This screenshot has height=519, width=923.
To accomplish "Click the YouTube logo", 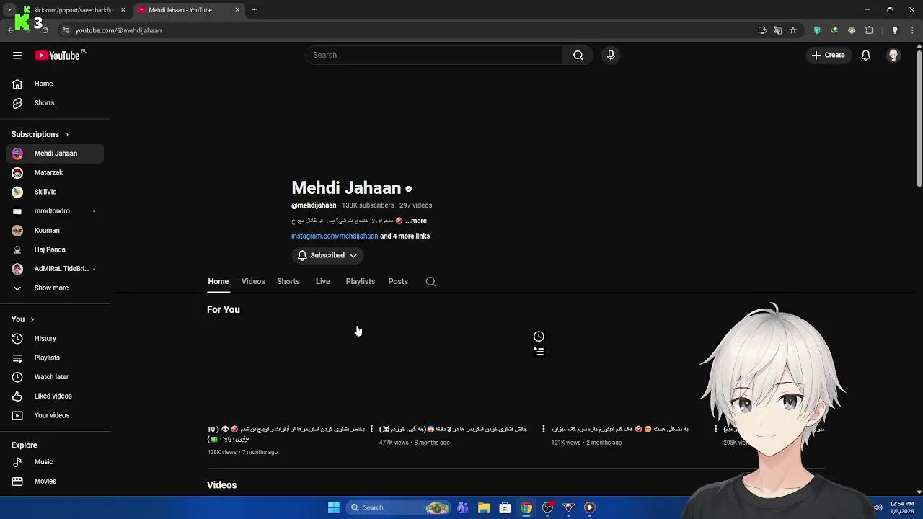I will [57, 56].
